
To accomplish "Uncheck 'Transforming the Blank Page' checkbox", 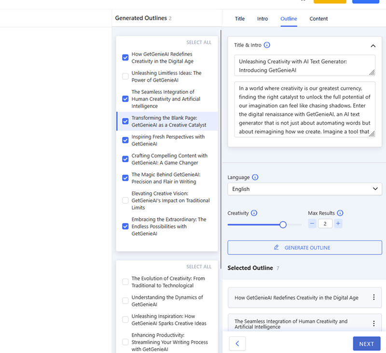I will point(125,121).
